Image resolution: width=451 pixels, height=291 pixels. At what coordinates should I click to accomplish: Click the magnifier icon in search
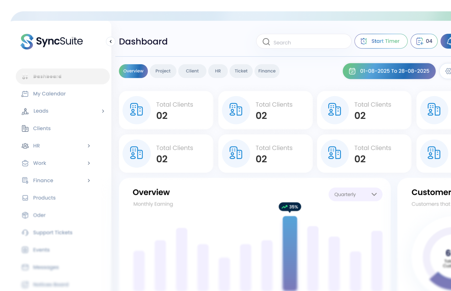[x=266, y=42]
